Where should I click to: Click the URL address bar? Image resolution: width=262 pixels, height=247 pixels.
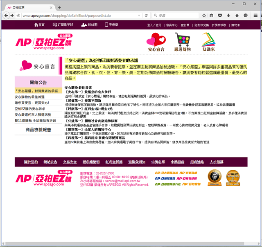79,16
